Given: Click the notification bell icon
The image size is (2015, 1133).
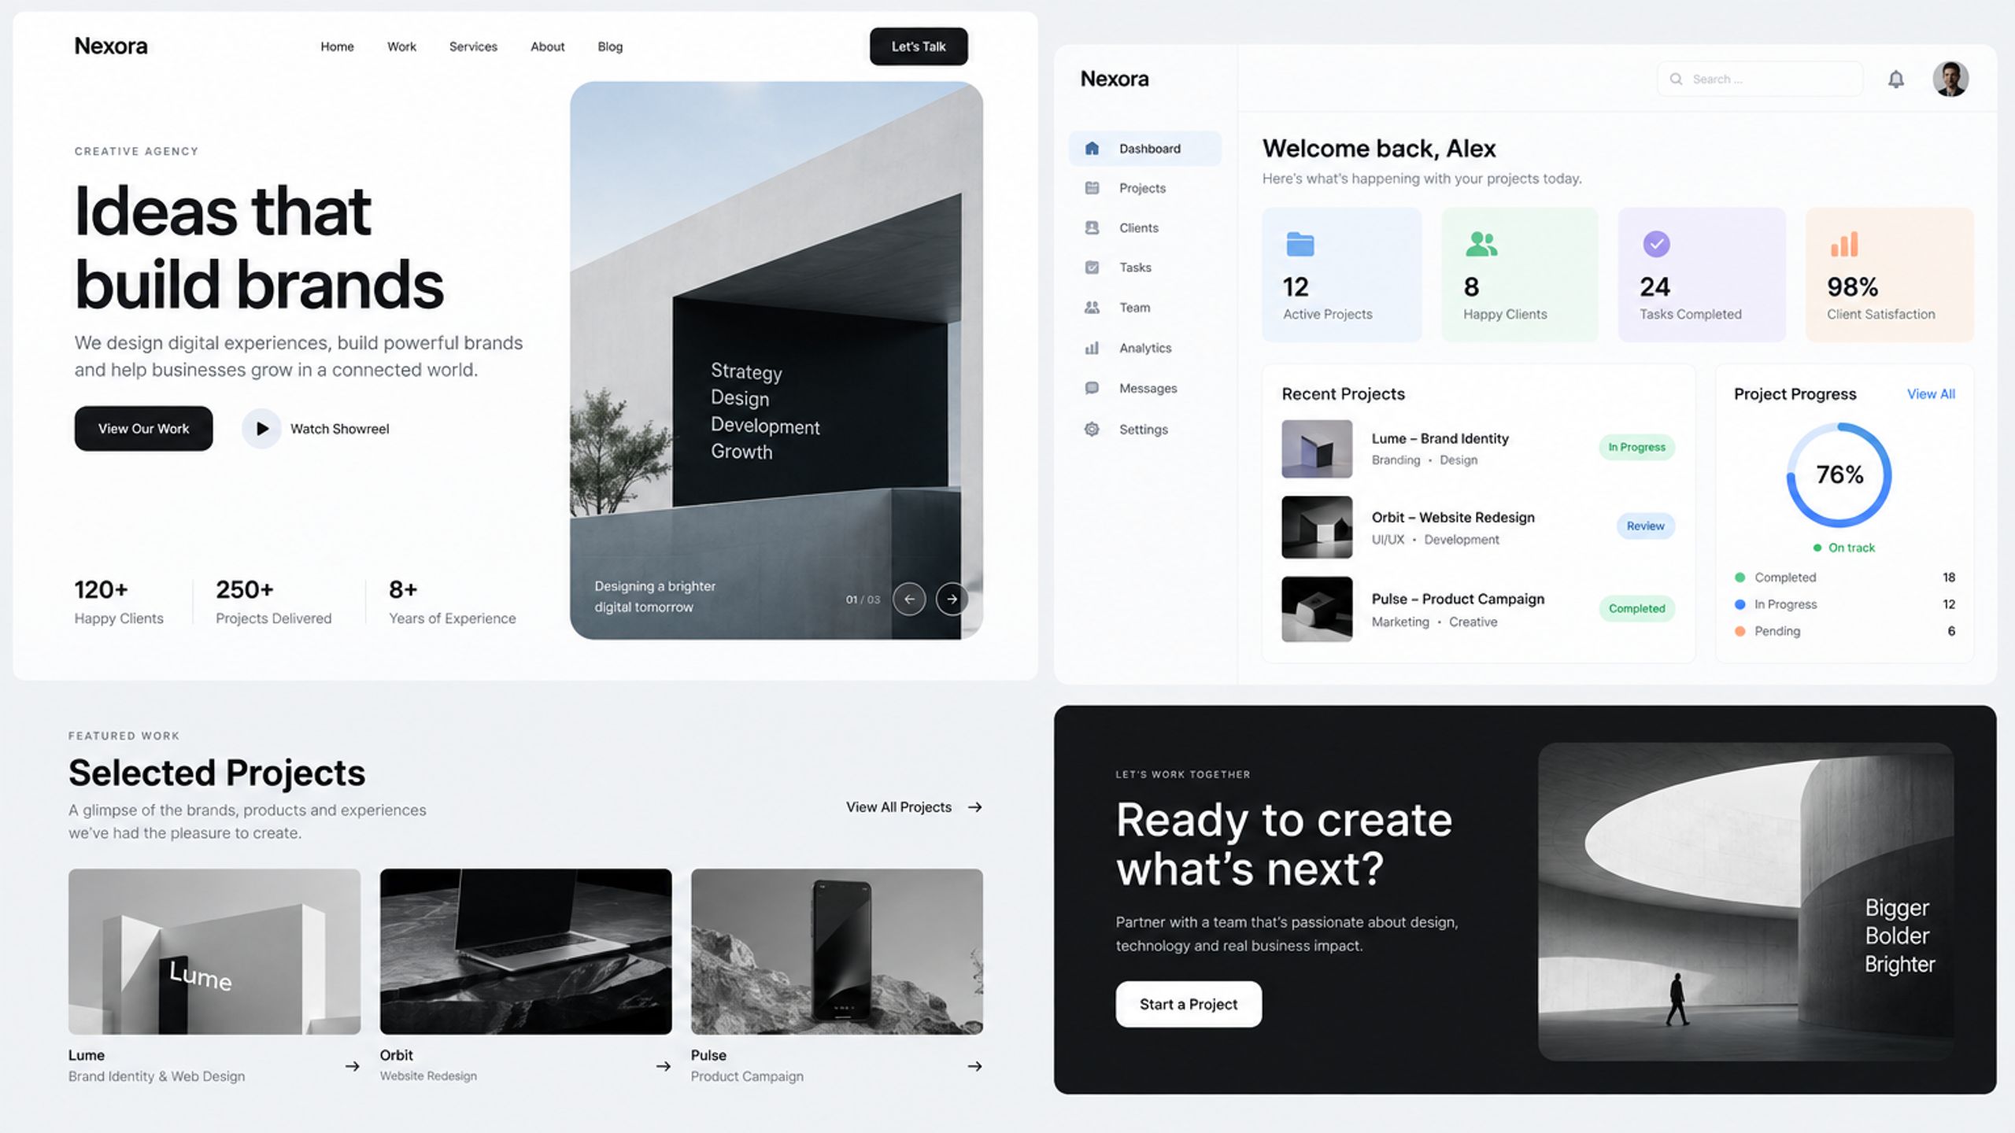Looking at the screenshot, I should point(1896,79).
